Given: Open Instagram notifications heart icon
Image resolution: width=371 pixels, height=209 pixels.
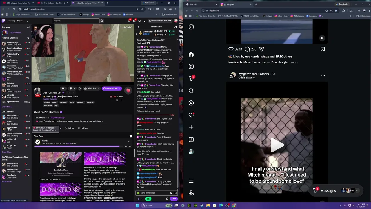Looking at the screenshot, I should (191, 115).
